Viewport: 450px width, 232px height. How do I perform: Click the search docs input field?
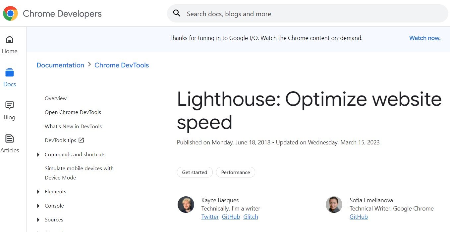265,14
